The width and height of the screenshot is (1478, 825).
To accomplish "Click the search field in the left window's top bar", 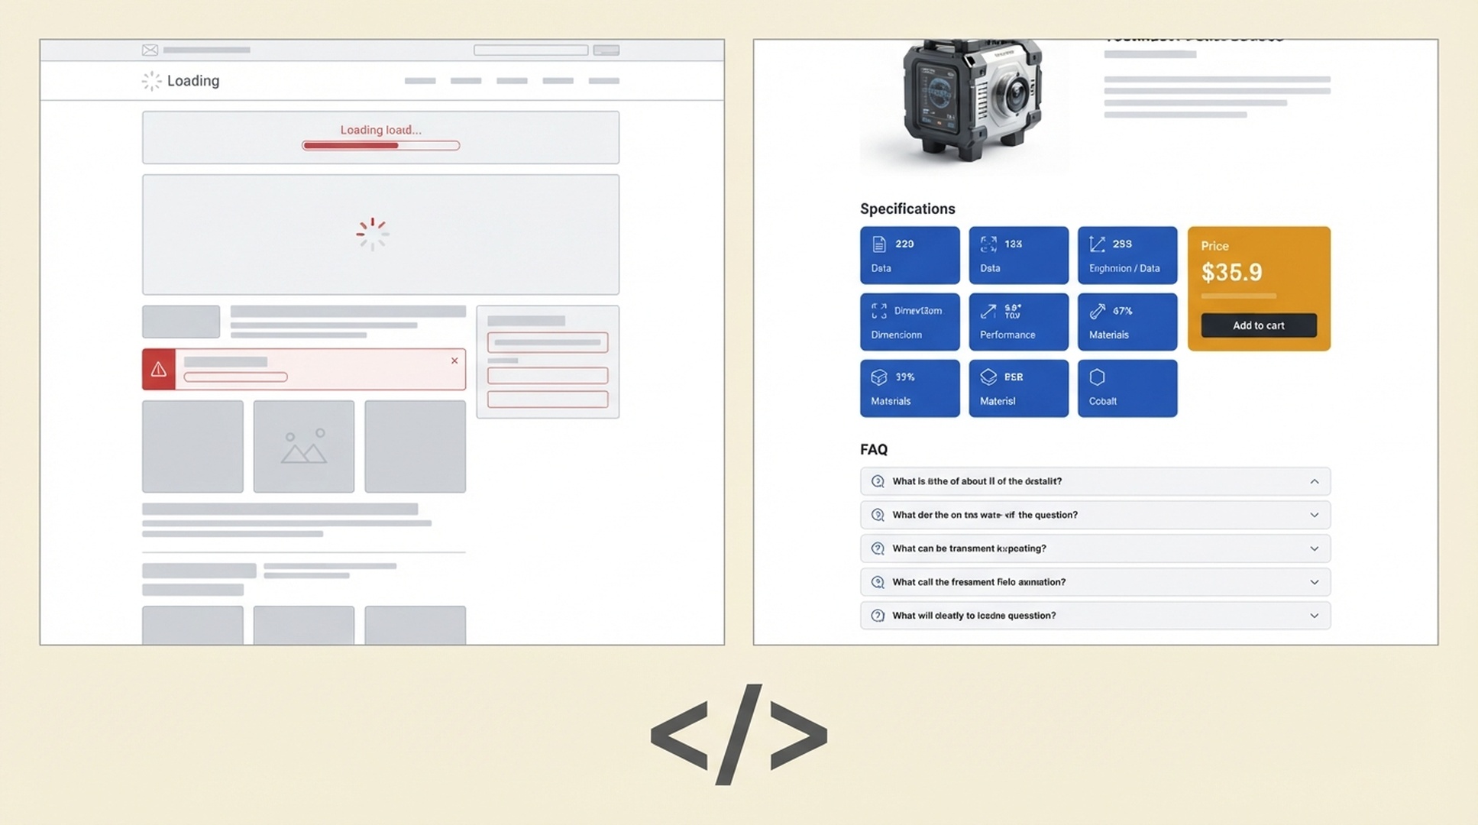I will 531,50.
